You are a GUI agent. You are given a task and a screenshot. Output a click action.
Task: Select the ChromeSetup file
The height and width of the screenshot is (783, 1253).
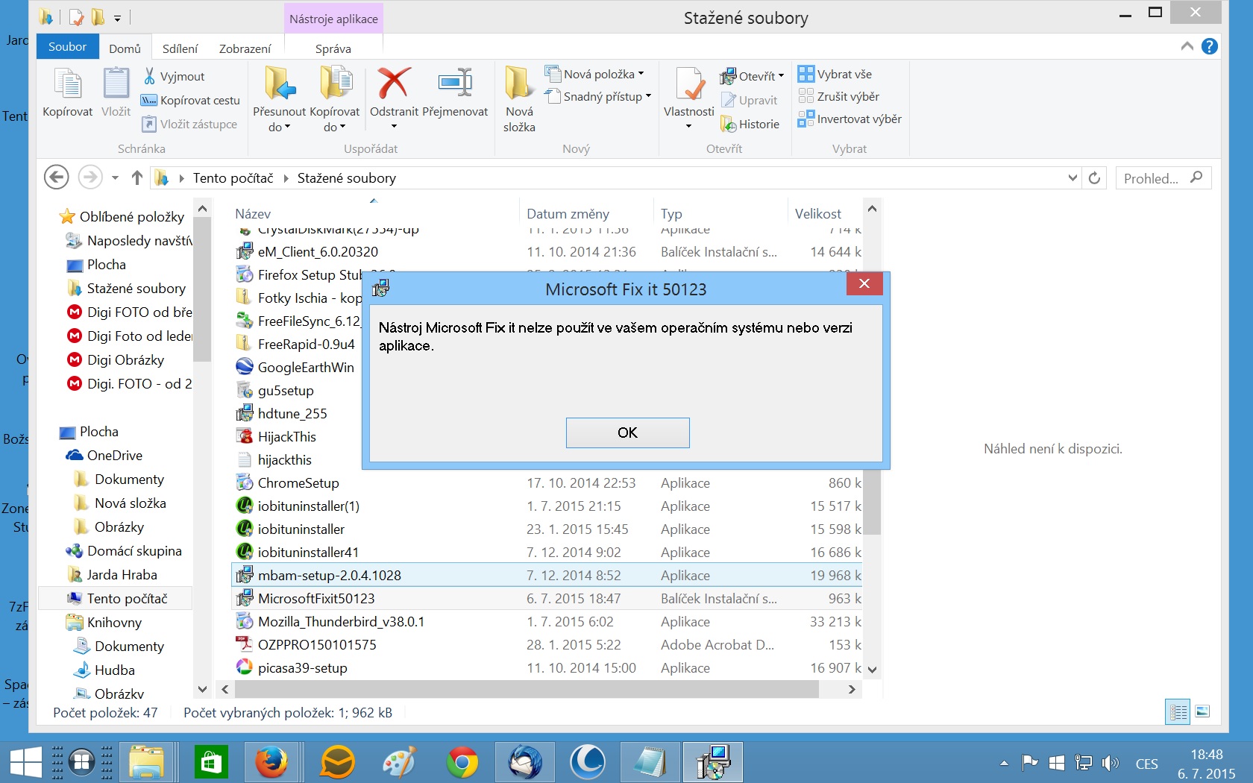pyautogui.click(x=547, y=482)
